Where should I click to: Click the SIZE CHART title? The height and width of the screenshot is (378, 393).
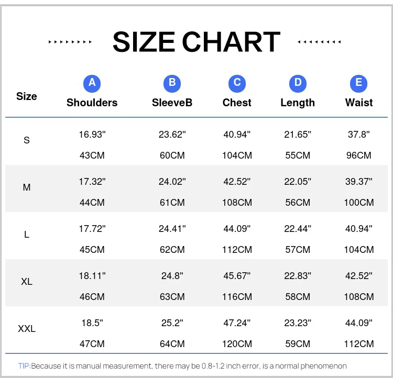(x=196, y=42)
